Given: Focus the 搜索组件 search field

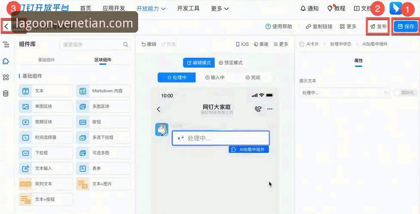Looking at the screenshot, I should pyautogui.click(x=96, y=44).
